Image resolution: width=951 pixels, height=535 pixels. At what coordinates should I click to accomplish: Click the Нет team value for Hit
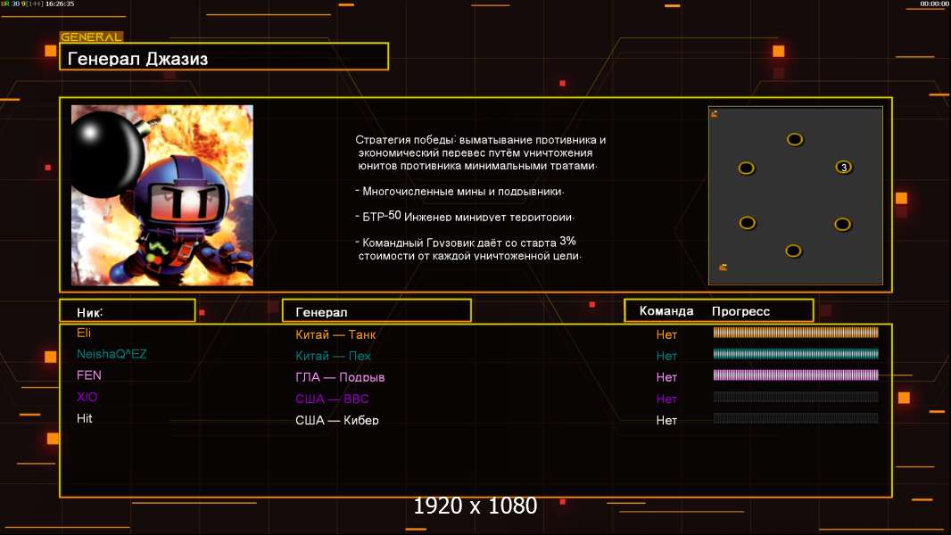[666, 420]
